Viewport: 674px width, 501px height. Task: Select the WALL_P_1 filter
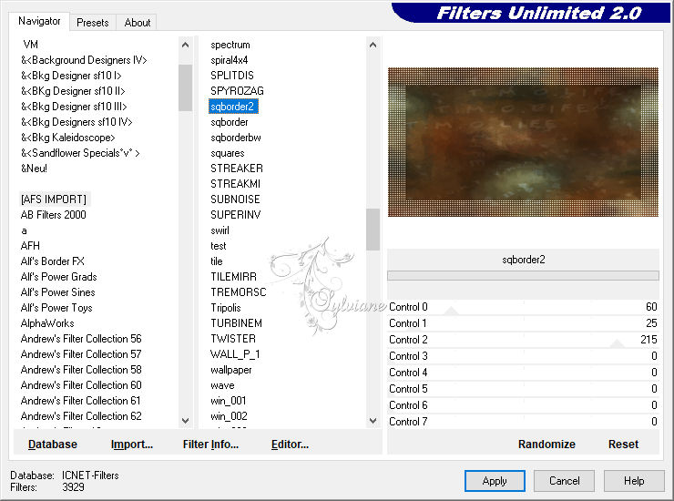[235, 354]
